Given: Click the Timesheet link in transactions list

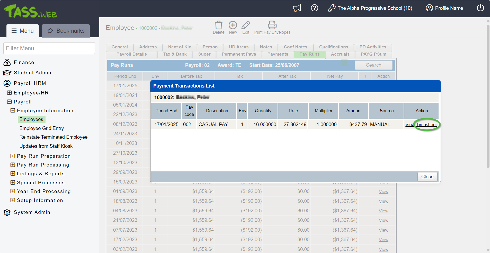Looking at the screenshot, I should click(x=426, y=125).
